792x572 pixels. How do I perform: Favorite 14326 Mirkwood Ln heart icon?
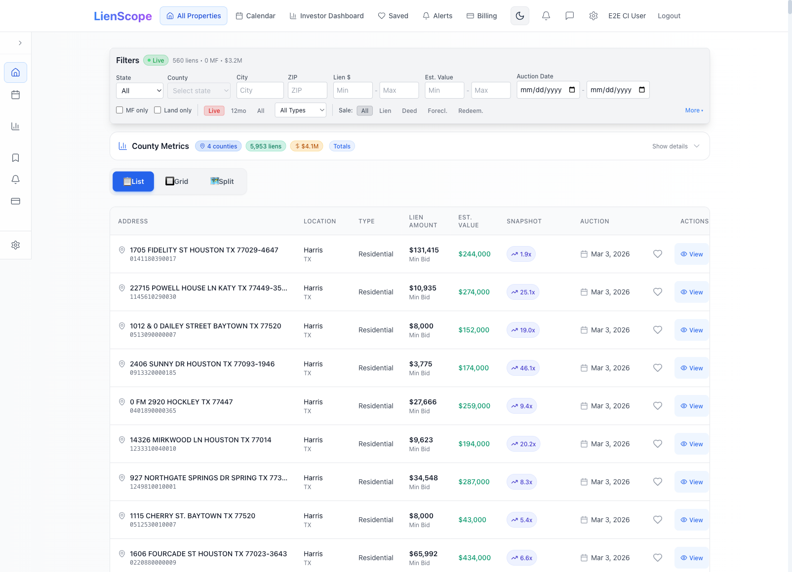click(x=658, y=444)
